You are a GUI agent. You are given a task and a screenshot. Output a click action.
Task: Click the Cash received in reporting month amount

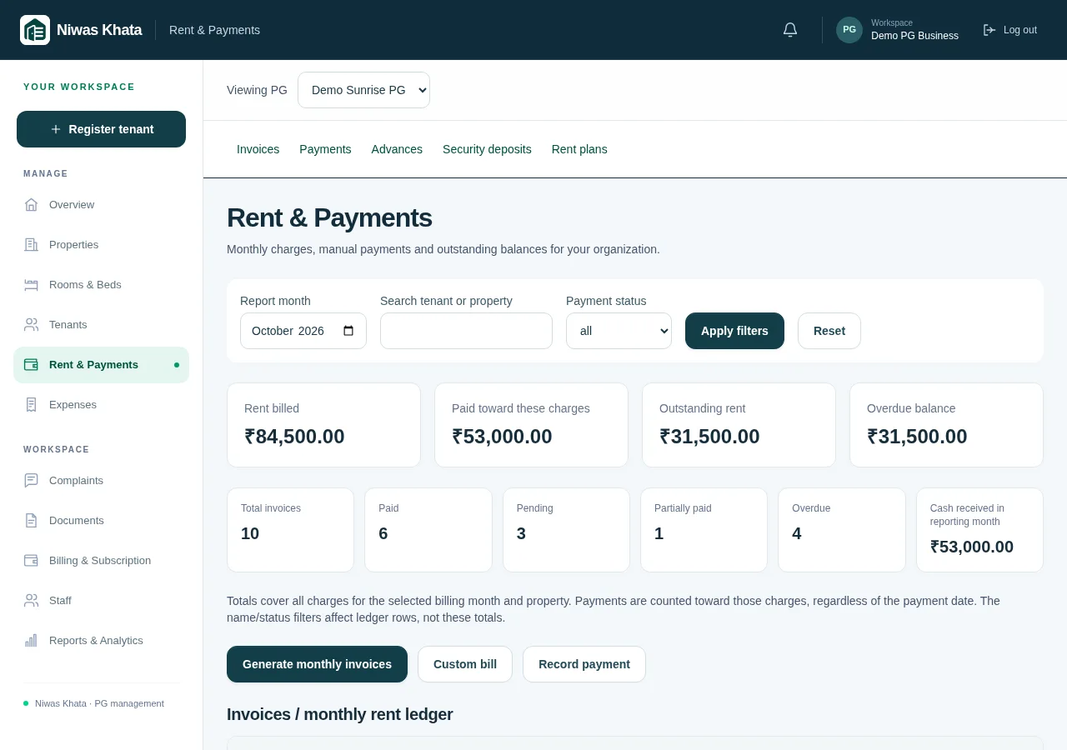972,547
